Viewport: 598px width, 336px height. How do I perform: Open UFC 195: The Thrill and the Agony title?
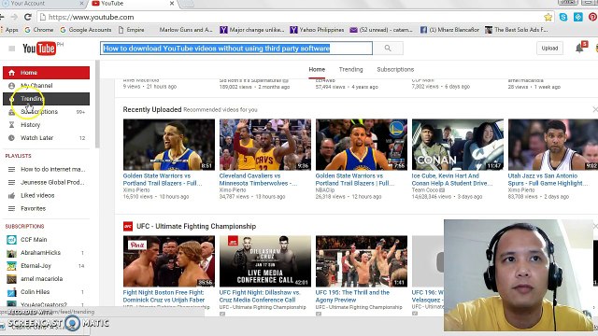click(352, 296)
